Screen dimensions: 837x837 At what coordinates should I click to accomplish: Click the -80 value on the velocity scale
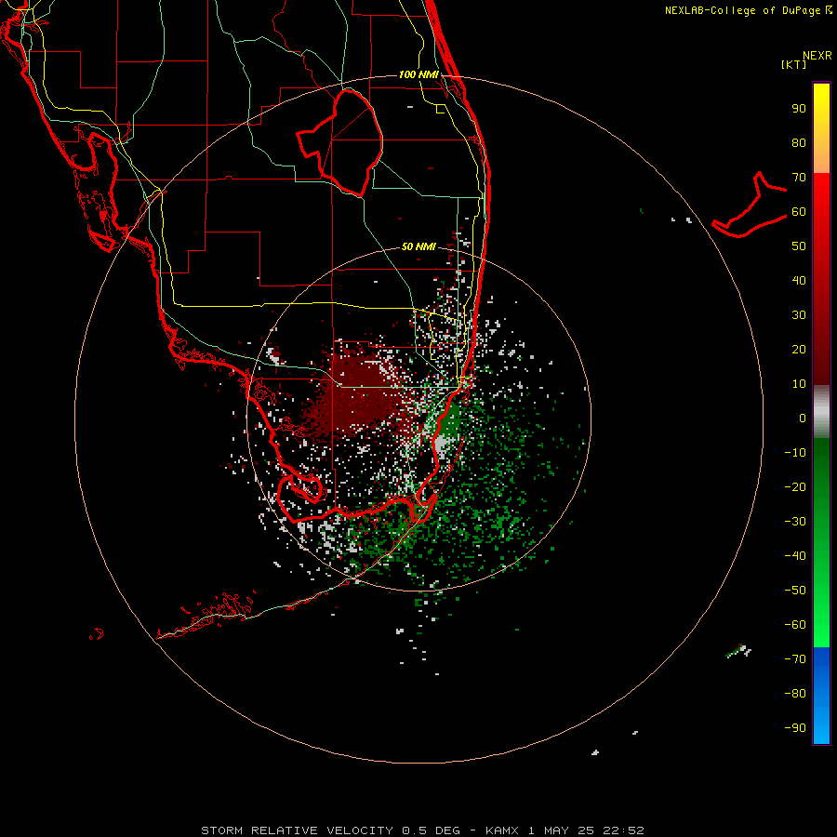pos(795,694)
